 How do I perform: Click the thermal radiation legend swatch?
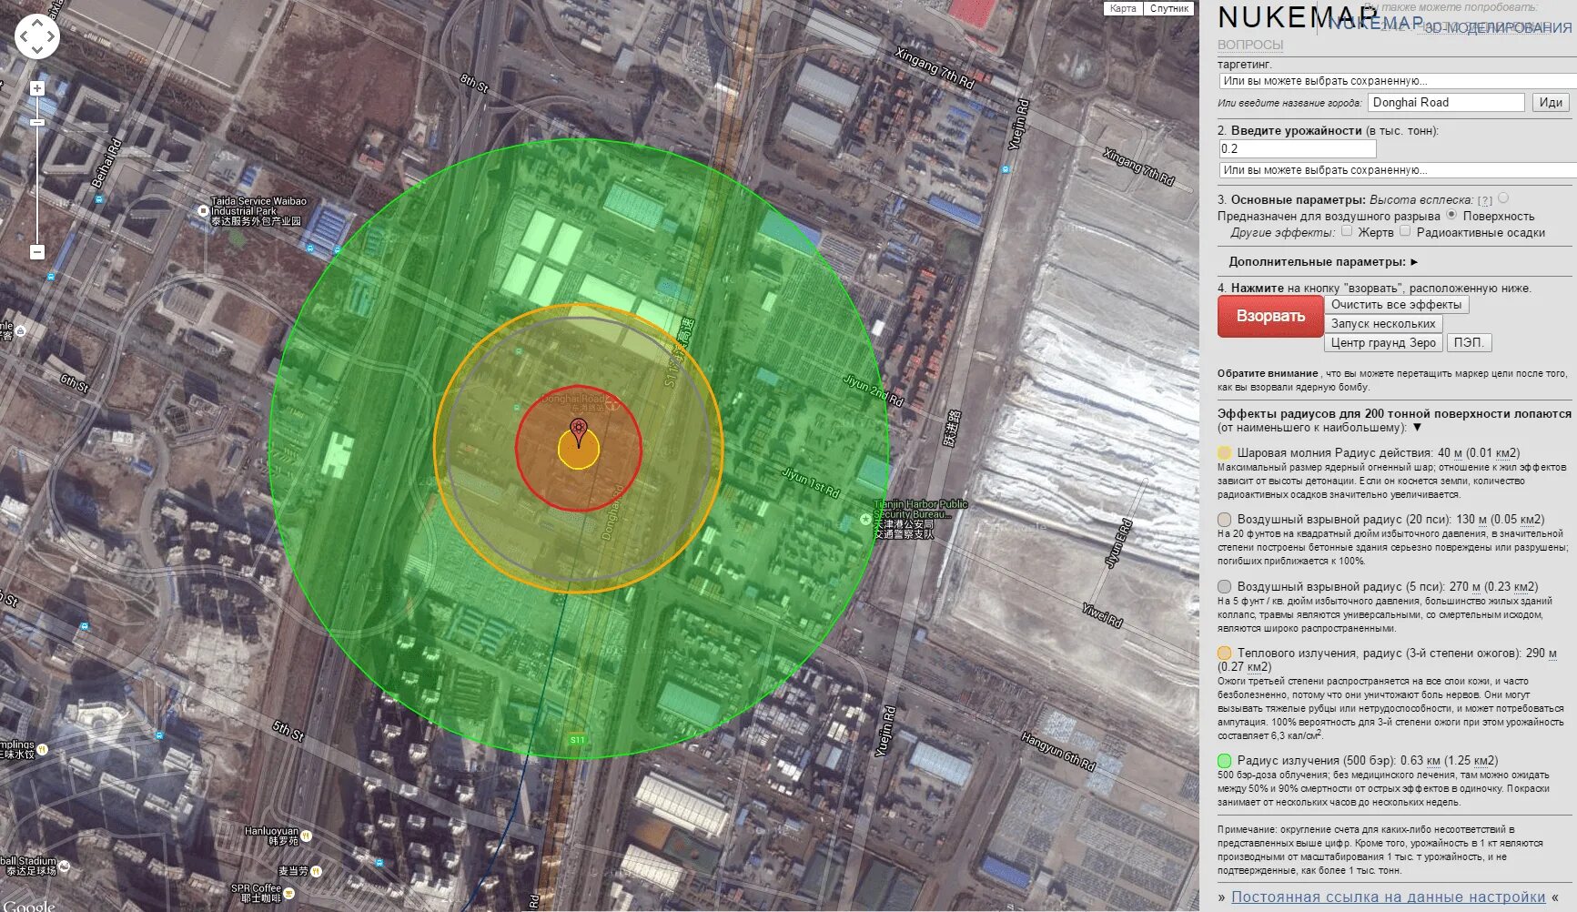click(x=1225, y=654)
